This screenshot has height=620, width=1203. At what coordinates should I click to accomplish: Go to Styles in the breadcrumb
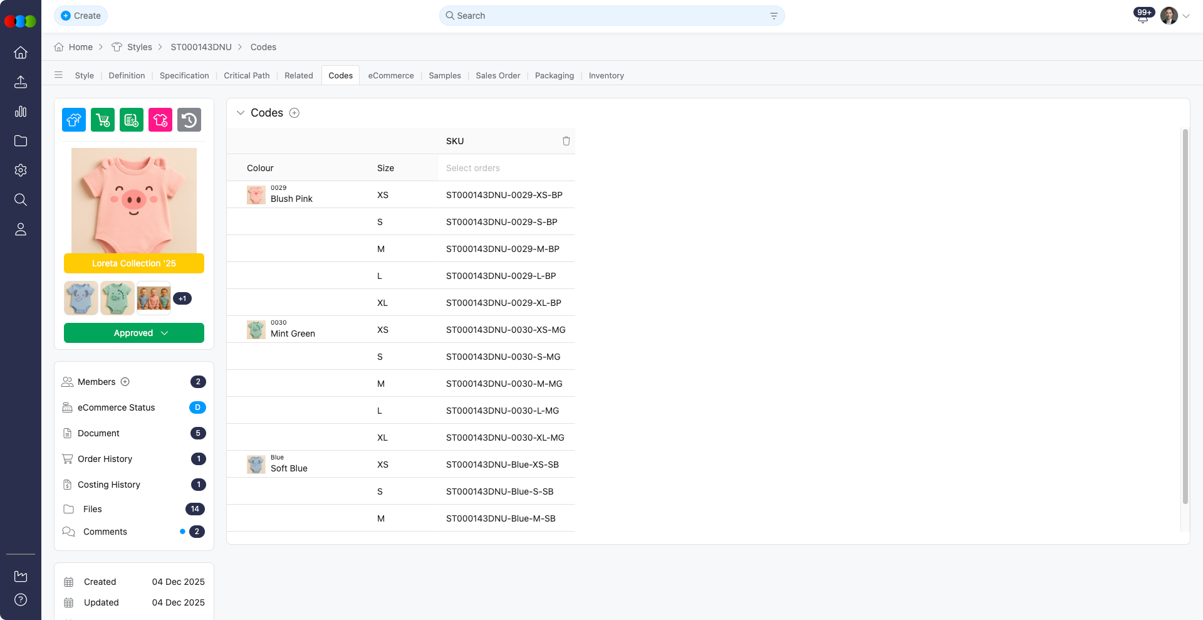139,47
